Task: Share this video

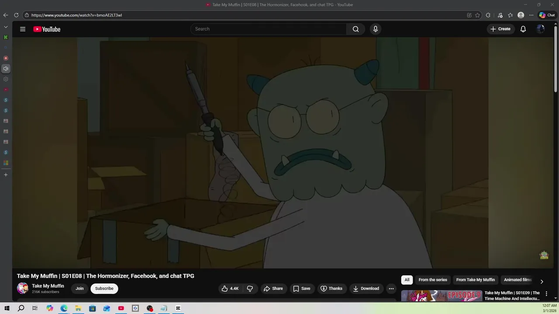Action: 273,288
